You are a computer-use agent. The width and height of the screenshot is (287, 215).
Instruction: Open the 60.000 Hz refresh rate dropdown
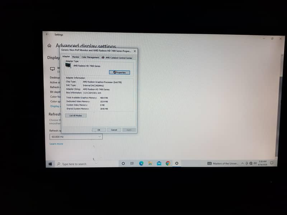[x=76, y=137]
